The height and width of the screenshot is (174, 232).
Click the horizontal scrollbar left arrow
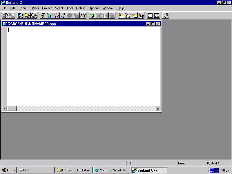point(4,108)
